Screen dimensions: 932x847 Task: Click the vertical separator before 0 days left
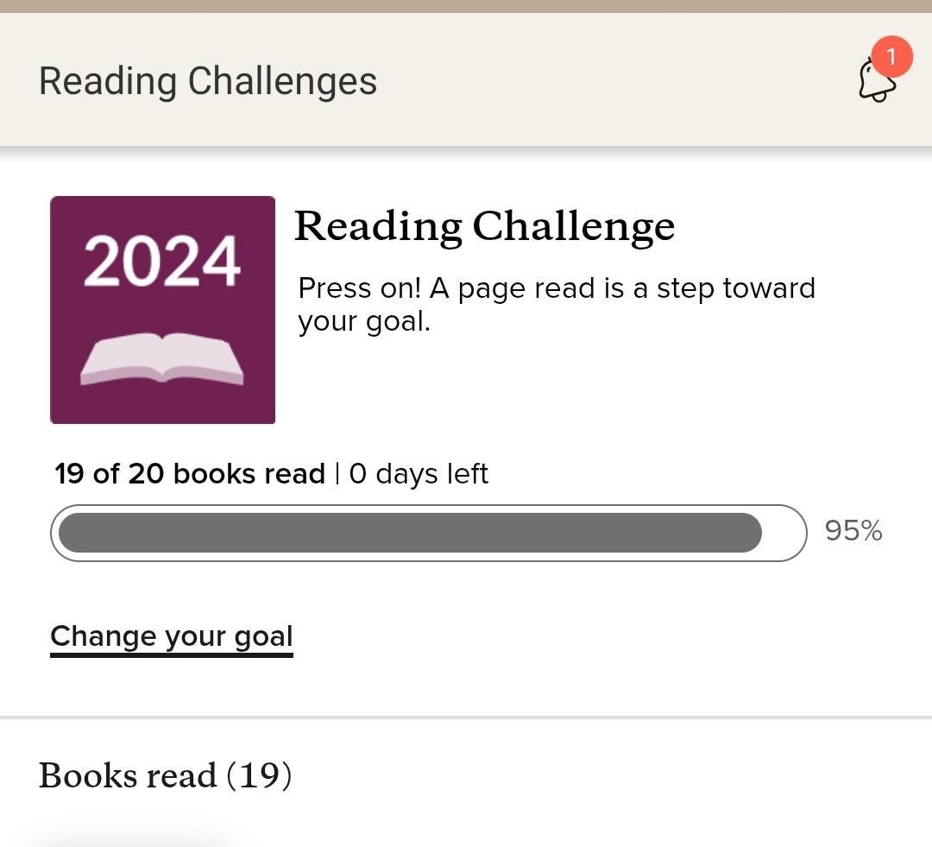coord(337,474)
